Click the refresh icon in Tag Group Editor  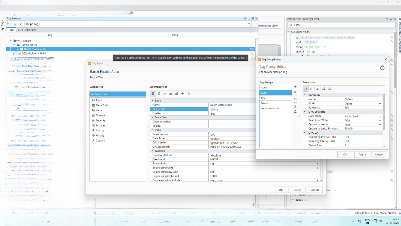point(295,99)
